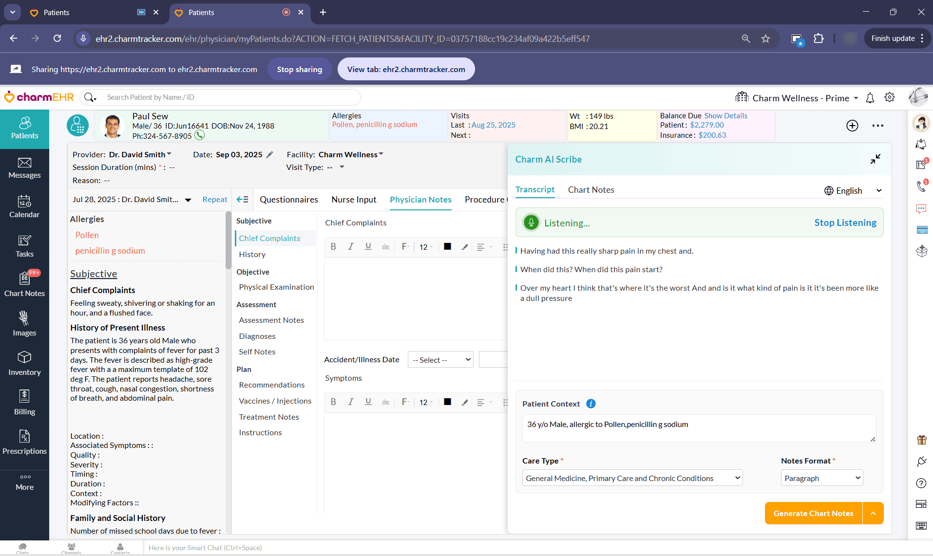Select the Transcript tab in AI Scribe
The height and width of the screenshot is (556, 933).
coord(535,189)
